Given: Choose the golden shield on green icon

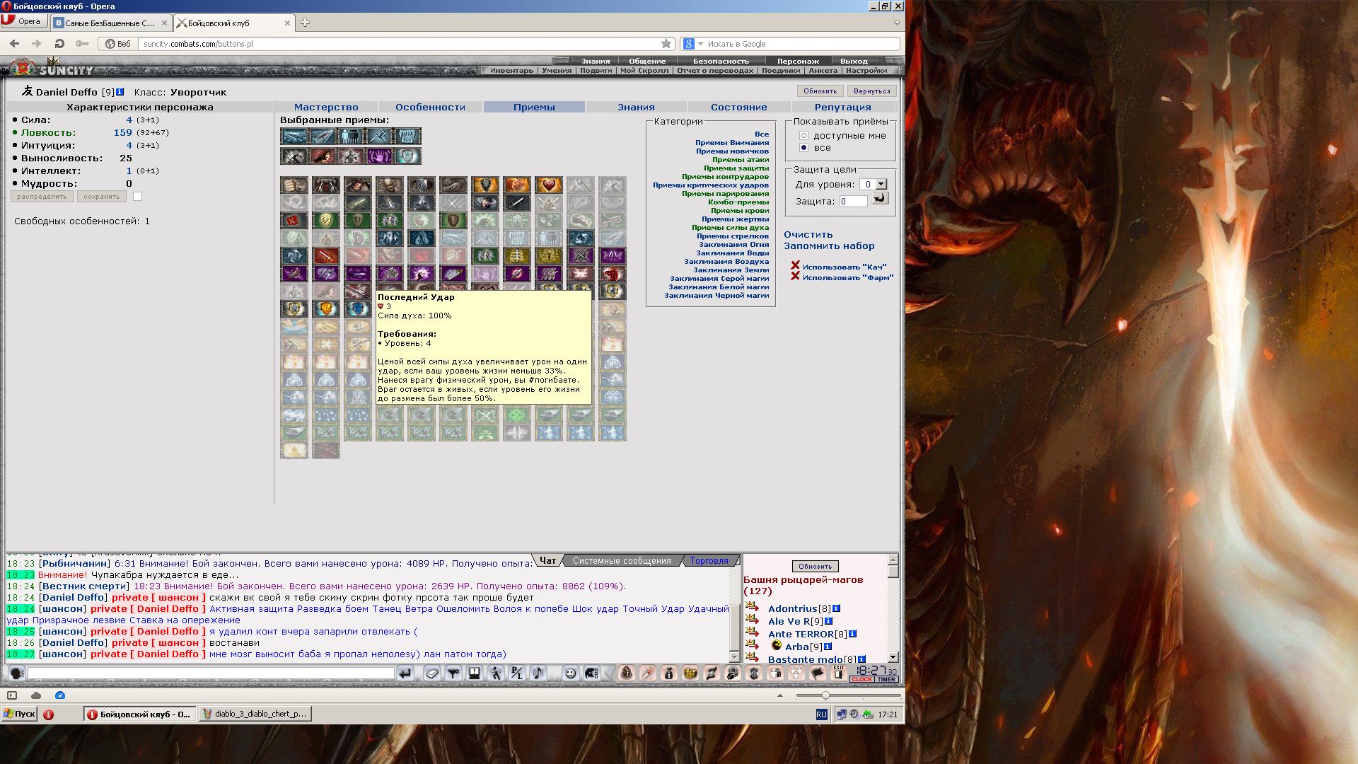Looking at the screenshot, I should (x=325, y=221).
